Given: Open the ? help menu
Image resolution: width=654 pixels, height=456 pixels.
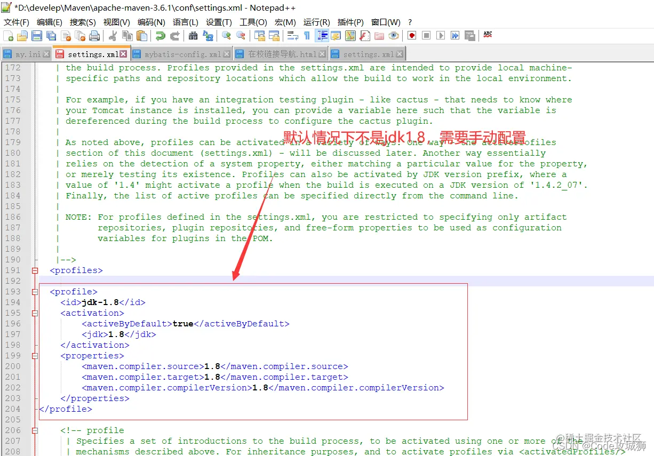Looking at the screenshot, I should pyautogui.click(x=410, y=22).
